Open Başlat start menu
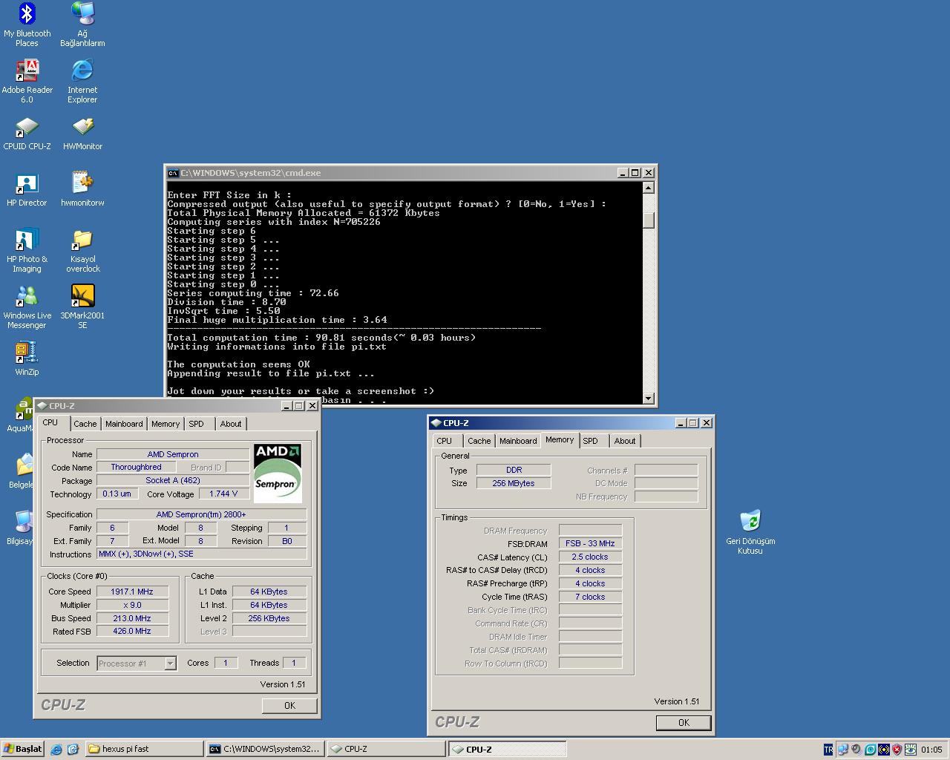 click(x=23, y=749)
